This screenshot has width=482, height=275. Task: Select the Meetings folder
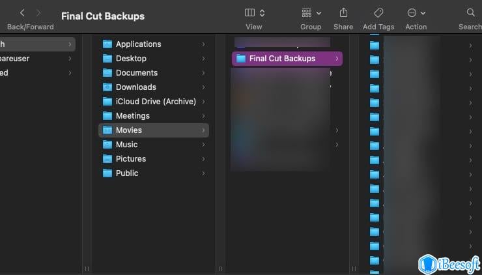click(x=132, y=116)
